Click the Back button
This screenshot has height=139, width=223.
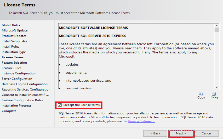click(156, 133)
